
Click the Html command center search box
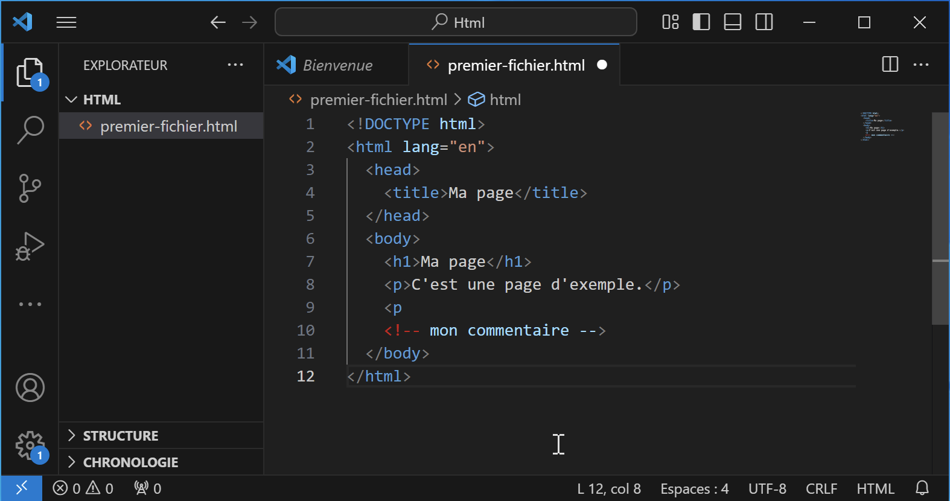pyautogui.click(x=456, y=22)
